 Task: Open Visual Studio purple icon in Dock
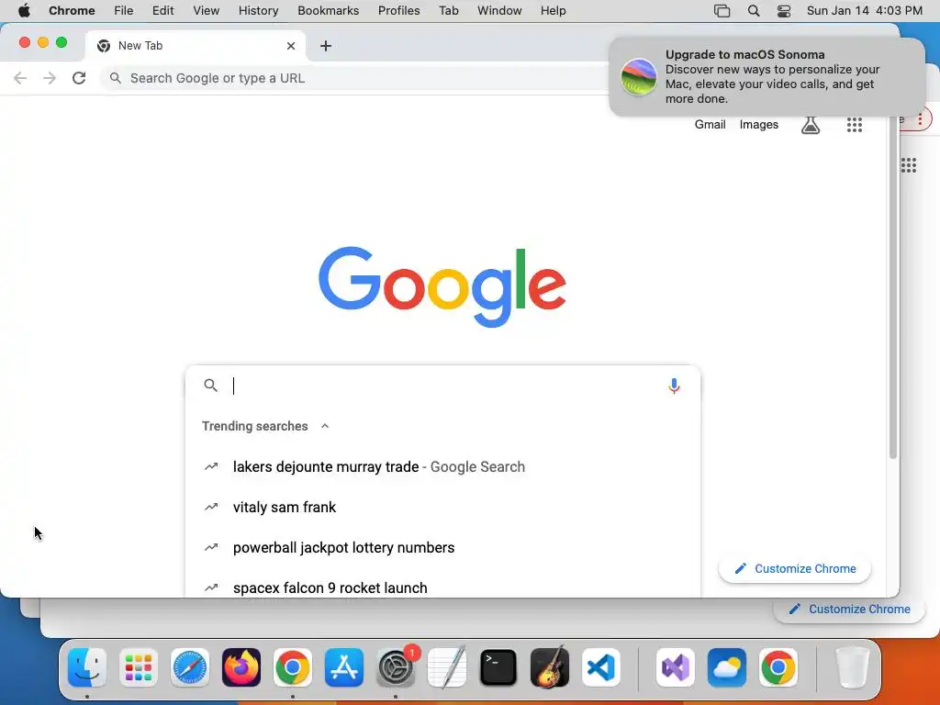pyautogui.click(x=676, y=667)
